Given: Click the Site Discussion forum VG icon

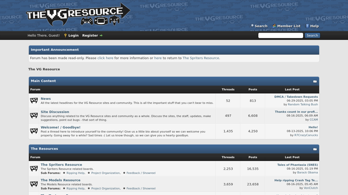Looking at the screenshot, I should coord(34,116).
